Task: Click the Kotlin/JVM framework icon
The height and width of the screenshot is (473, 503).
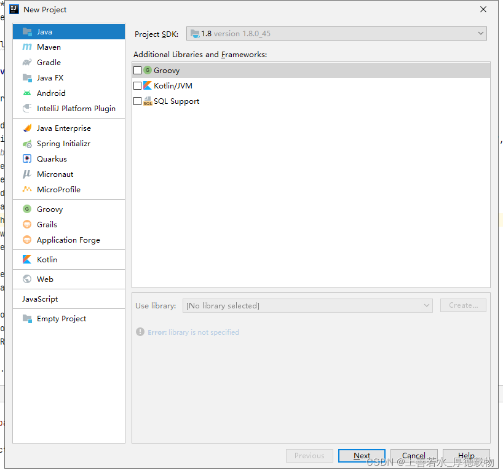Action: pos(148,85)
